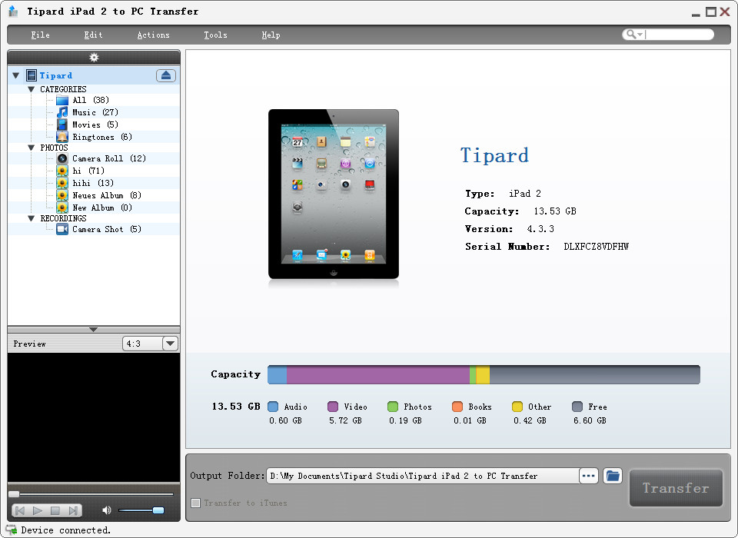Image resolution: width=738 pixels, height=538 pixels.
Task: Click the Music note icon
Action: (x=62, y=112)
